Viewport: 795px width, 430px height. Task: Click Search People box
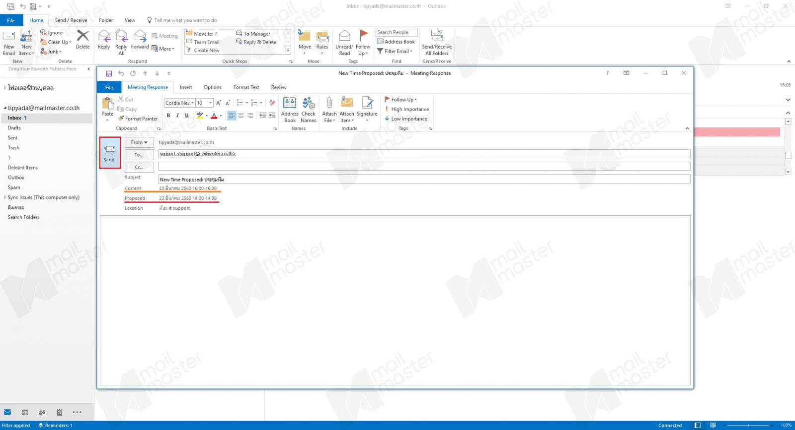coord(397,32)
